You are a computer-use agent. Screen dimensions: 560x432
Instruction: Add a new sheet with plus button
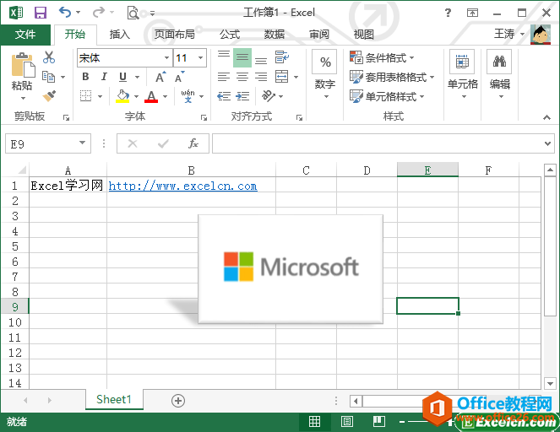coord(178,401)
